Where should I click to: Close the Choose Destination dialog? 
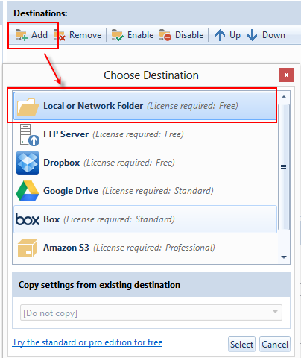click(286, 75)
